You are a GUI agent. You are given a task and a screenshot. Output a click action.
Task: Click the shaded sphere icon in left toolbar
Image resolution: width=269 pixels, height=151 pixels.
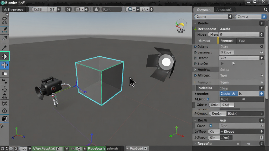coord(5,118)
